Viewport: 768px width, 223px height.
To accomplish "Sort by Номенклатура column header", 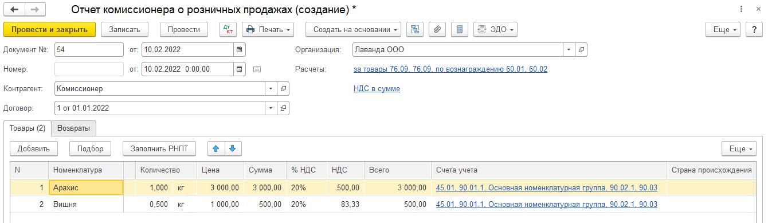I will tap(85, 170).
